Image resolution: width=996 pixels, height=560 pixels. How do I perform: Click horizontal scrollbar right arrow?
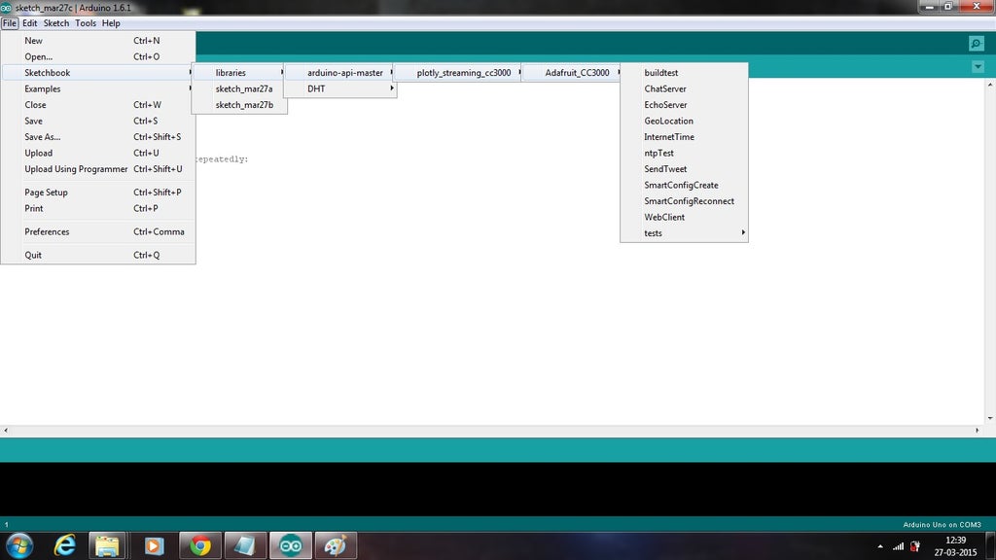pos(977,431)
